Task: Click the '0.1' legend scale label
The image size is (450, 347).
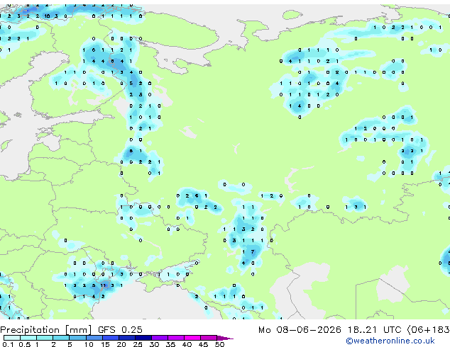Action: click(8, 344)
